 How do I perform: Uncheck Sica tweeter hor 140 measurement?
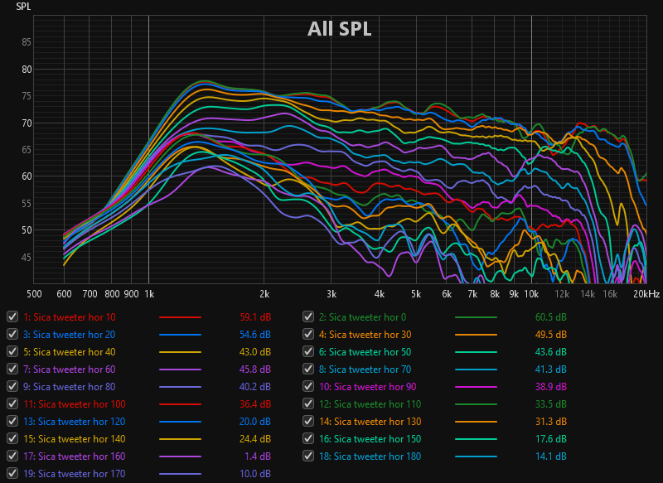click(12, 438)
